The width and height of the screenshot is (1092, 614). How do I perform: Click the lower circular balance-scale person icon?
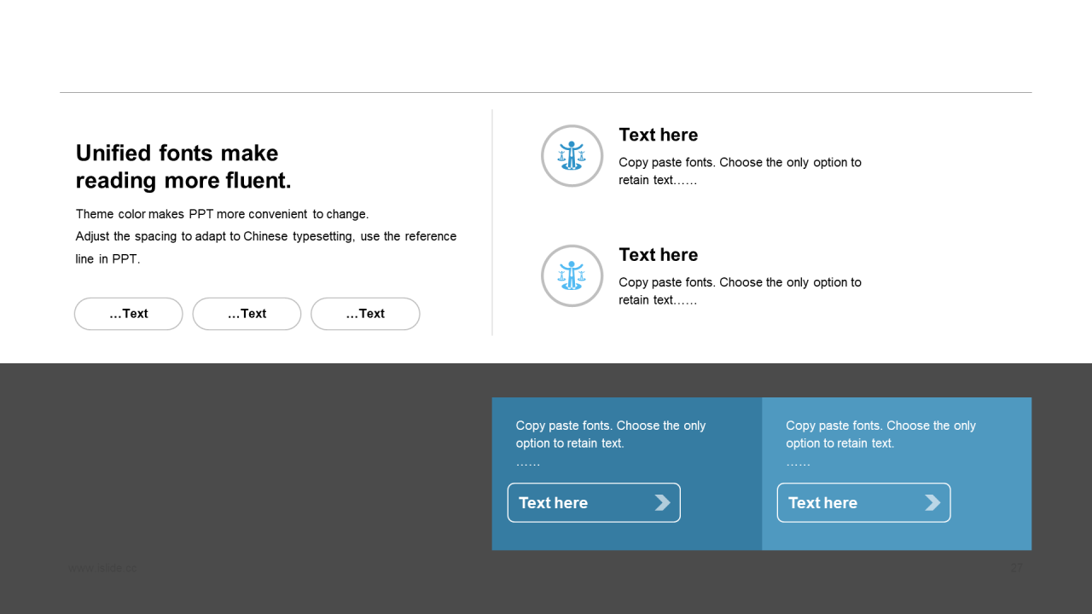click(572, 275)
